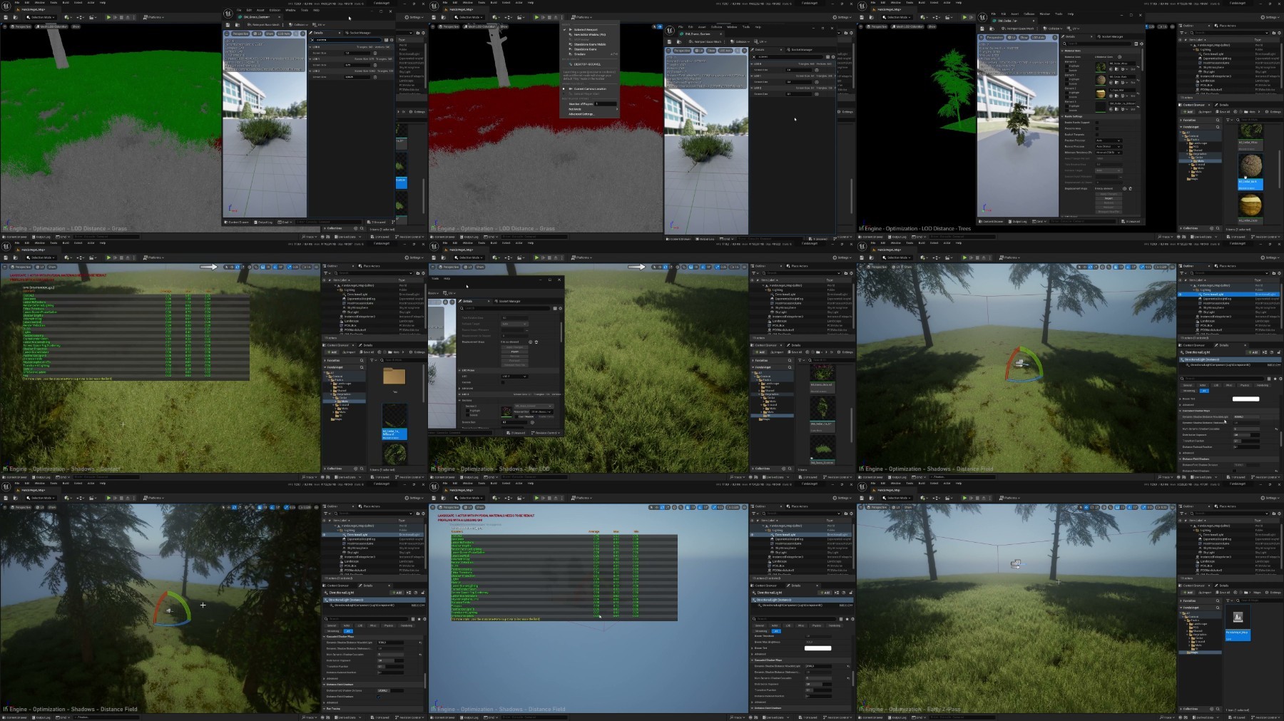Click the favorites star in middle-right Details panel
This screenshot has width=1284, height=721.
(1275, 379)
